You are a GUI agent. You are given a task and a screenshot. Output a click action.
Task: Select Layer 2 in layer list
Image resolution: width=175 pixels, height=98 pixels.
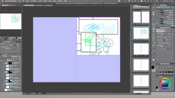12,84
